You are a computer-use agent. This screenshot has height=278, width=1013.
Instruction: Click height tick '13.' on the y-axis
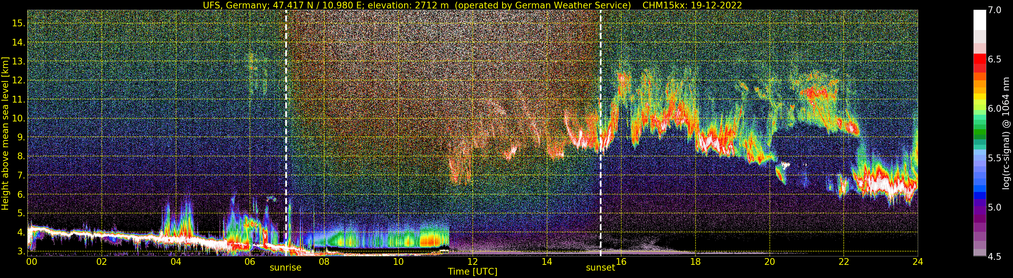click(19, 61)
